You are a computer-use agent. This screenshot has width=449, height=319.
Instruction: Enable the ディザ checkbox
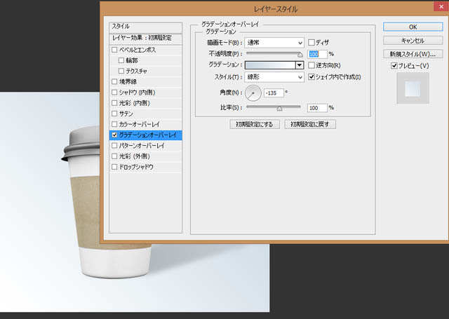tap(311, 42)
